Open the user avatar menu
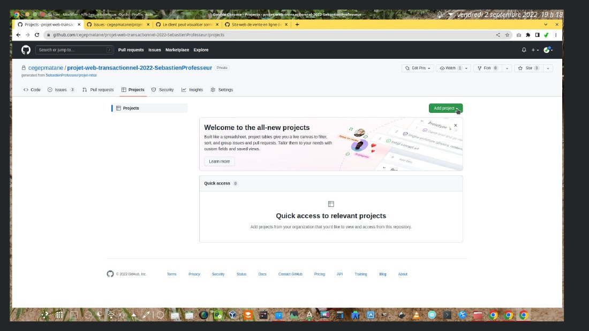 [548, 50]
